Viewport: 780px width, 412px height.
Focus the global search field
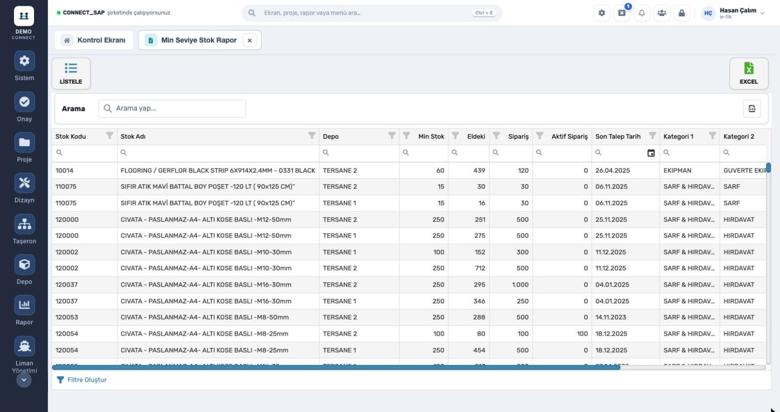click(371, 13)
